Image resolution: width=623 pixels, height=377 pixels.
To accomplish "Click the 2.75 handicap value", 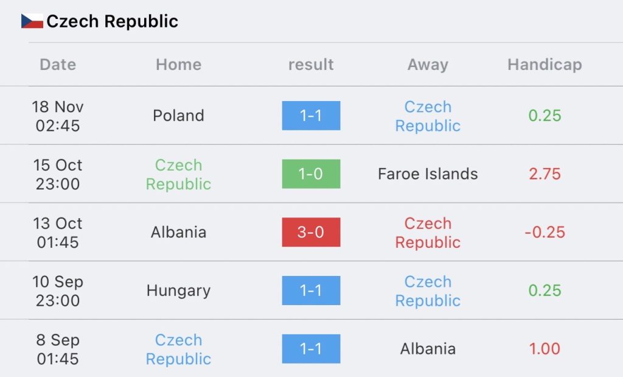I will click(545, 174).
